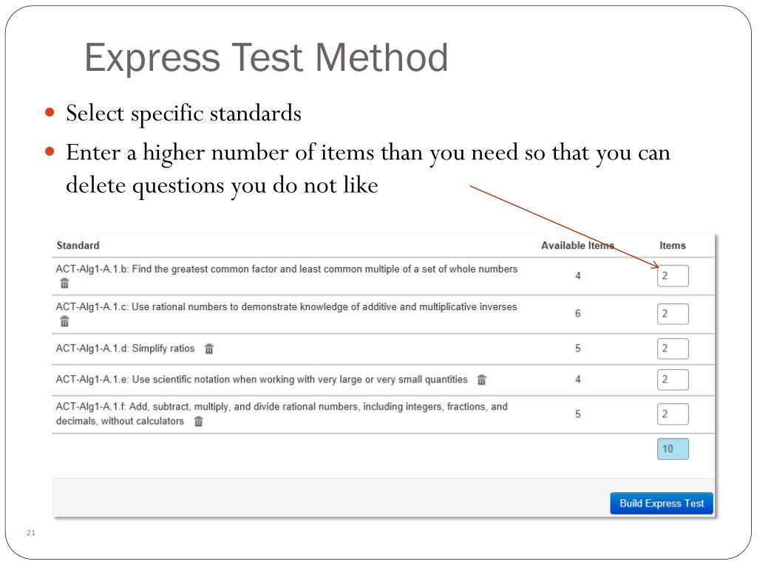
Task: Click the Build Express Test button
Action: (x=662, y=504)
